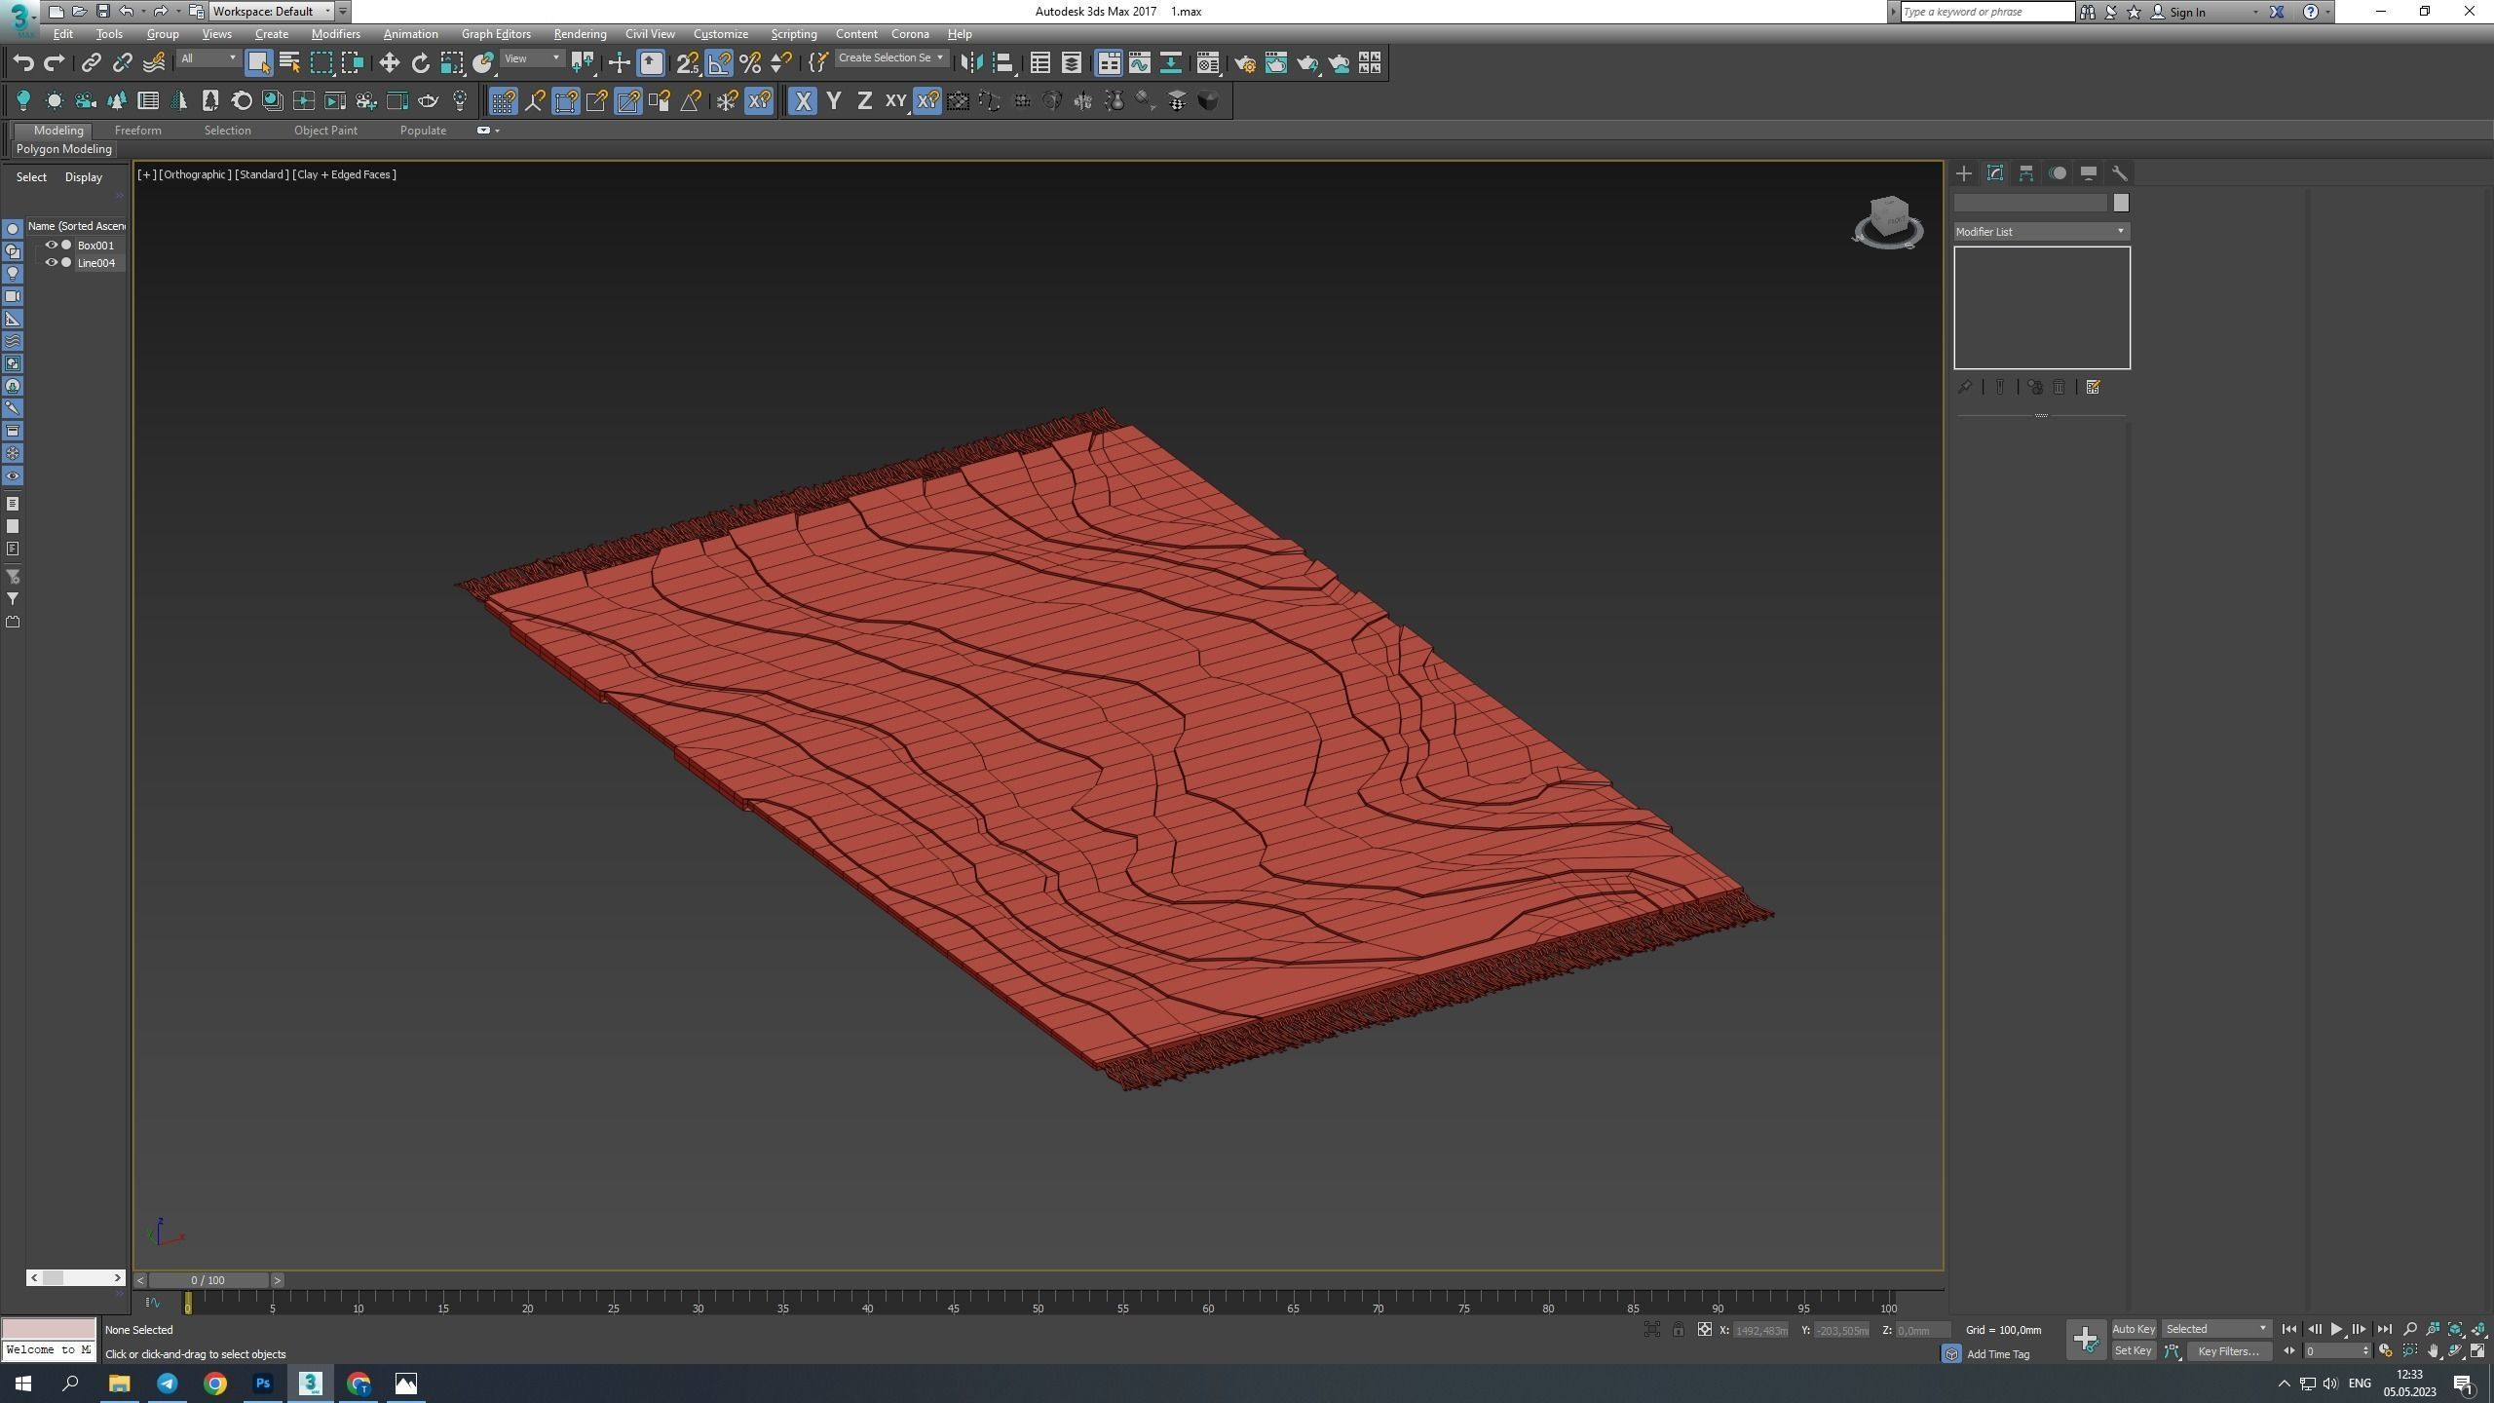Toggle the 2.5D Snaps button
This screenshot has height=1403, width=2494.
click(687, 63)
